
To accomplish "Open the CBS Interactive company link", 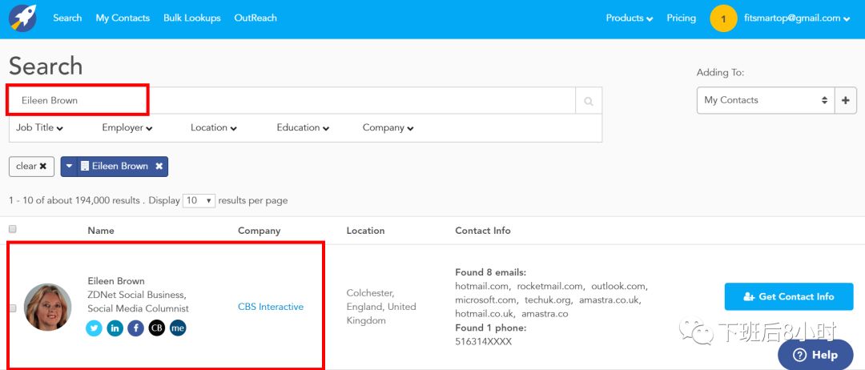I will coord(271,307).
